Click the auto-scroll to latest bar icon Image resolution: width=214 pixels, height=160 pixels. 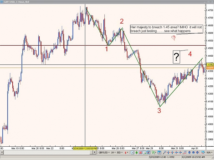tap(133, 152)
